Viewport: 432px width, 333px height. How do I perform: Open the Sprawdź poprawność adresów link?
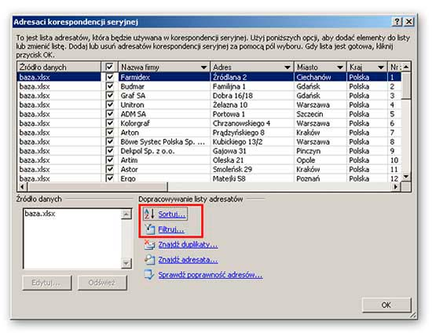click(211, 275)
